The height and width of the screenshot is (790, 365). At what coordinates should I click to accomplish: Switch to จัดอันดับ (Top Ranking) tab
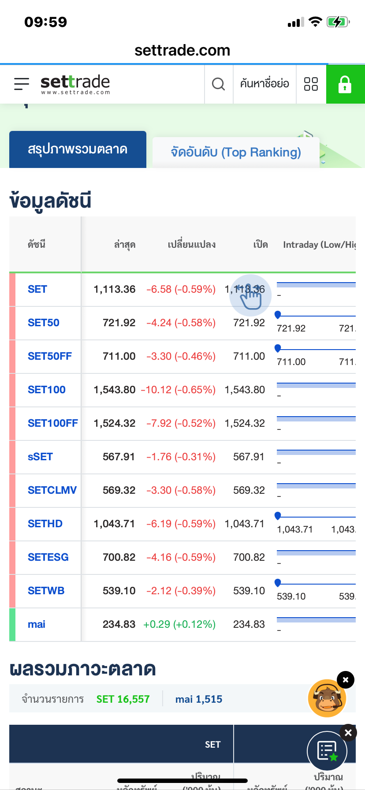pyautogui.click(x=236, y=153)
